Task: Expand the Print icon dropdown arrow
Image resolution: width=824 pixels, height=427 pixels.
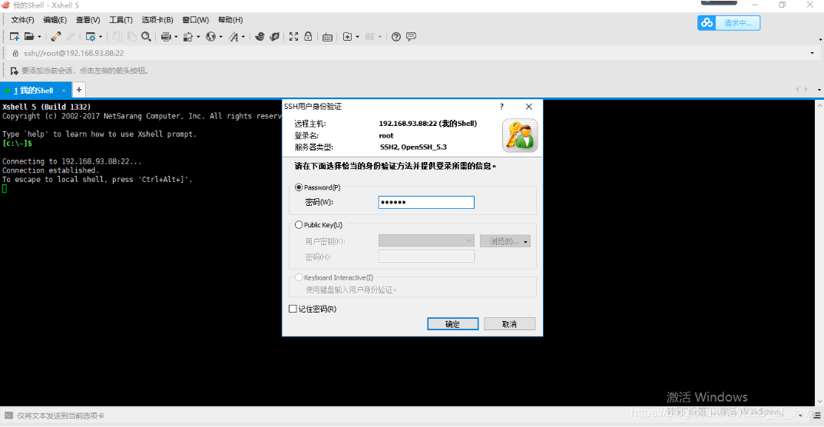Action: point(176,38)
